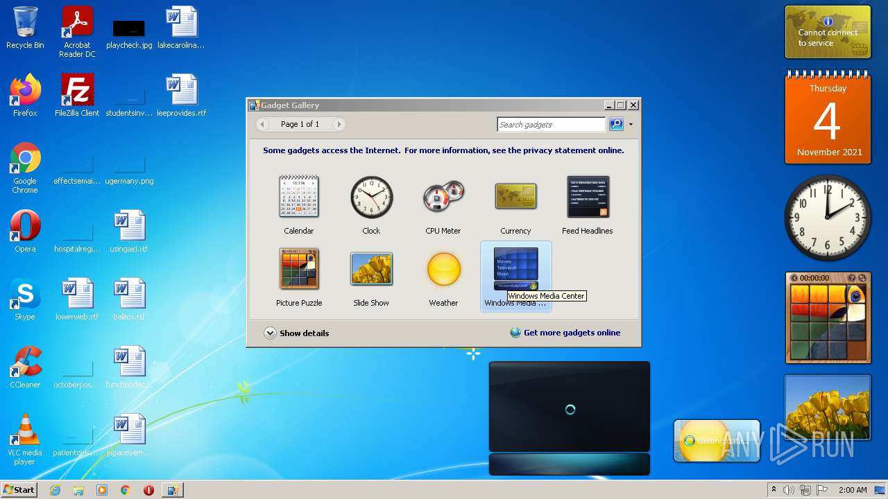
Task: Select the functiondec document on desktop
Action: click(x=129, y=367)
